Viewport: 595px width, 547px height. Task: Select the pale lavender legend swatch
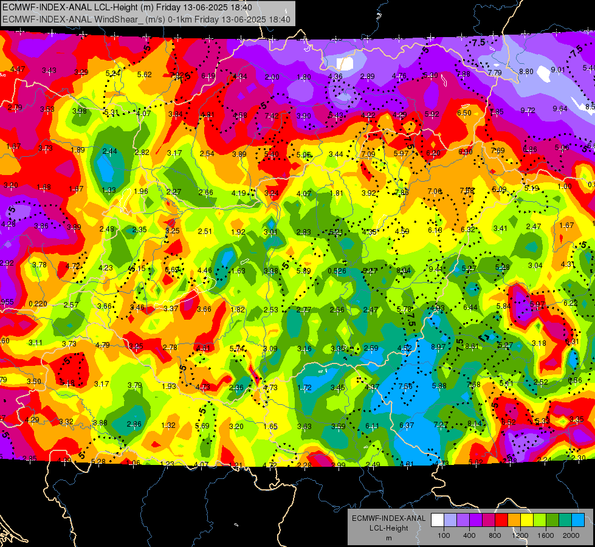[x=450, y=520]
